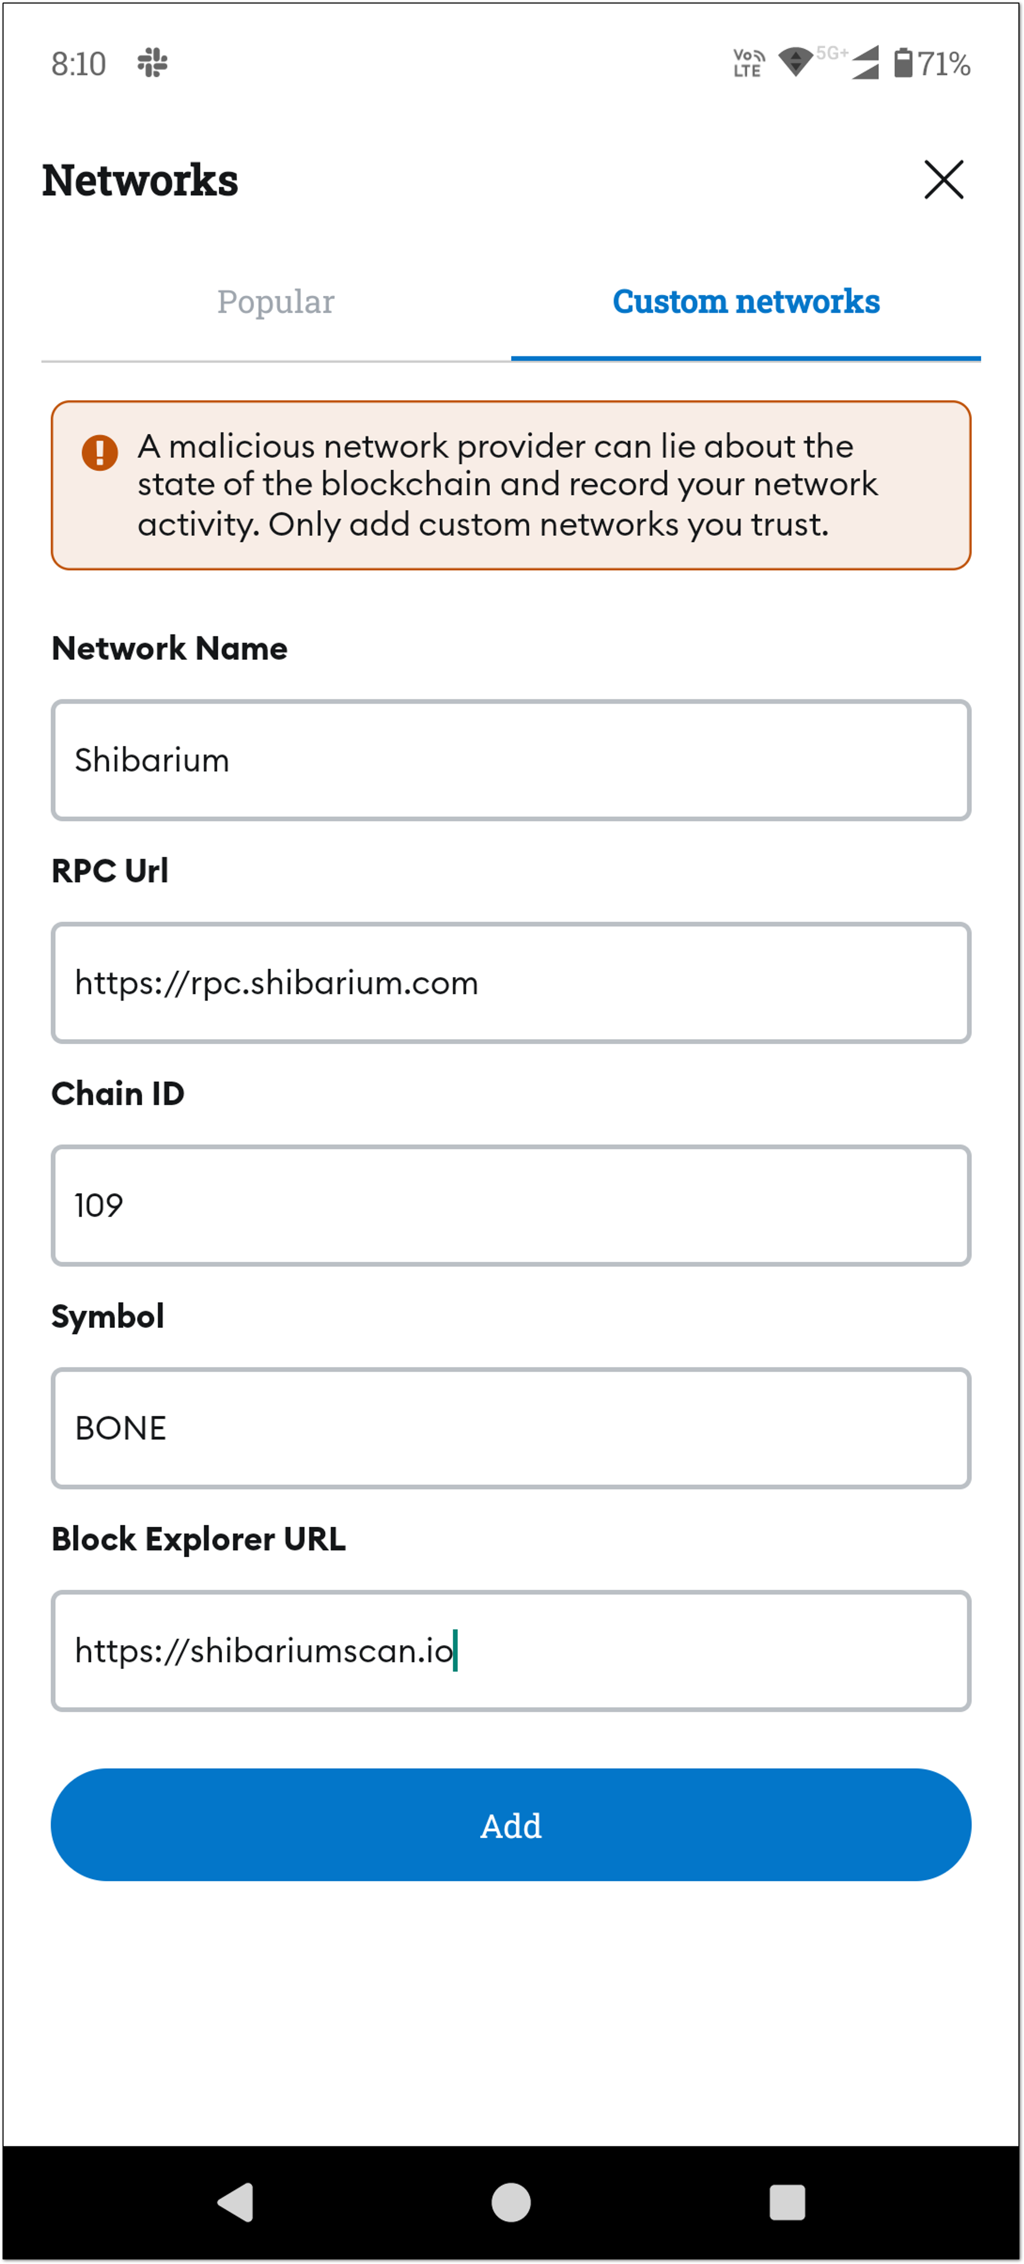The width and height of the screenshot is (1024, 2264).
Task: Focus the Network Name field containing Shibarium
Action: click(x=510, y=760)
